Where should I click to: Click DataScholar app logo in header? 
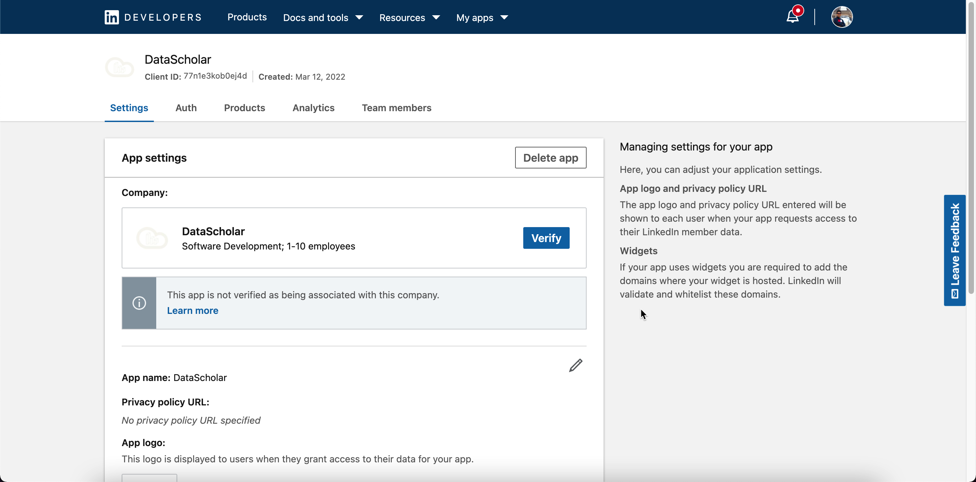click(x=120, y=67)
